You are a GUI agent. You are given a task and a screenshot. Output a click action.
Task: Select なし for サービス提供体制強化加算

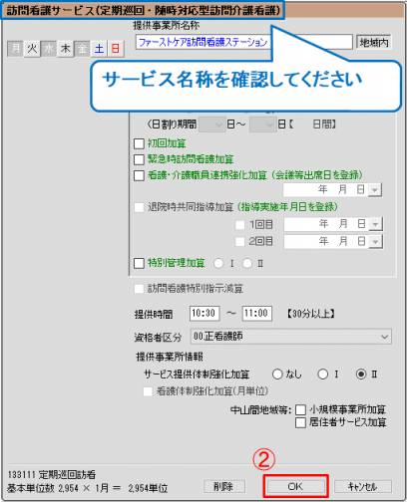click(x=277, y=375)
